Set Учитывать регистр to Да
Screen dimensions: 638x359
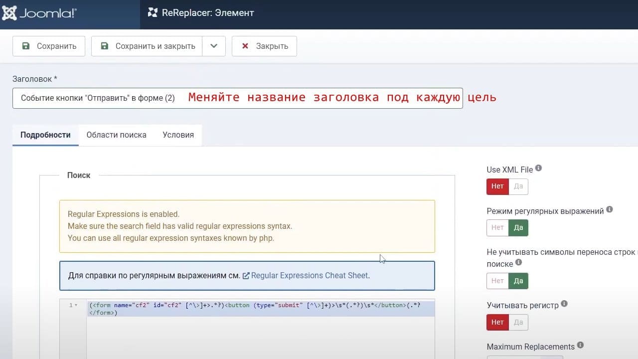(518, 323)
